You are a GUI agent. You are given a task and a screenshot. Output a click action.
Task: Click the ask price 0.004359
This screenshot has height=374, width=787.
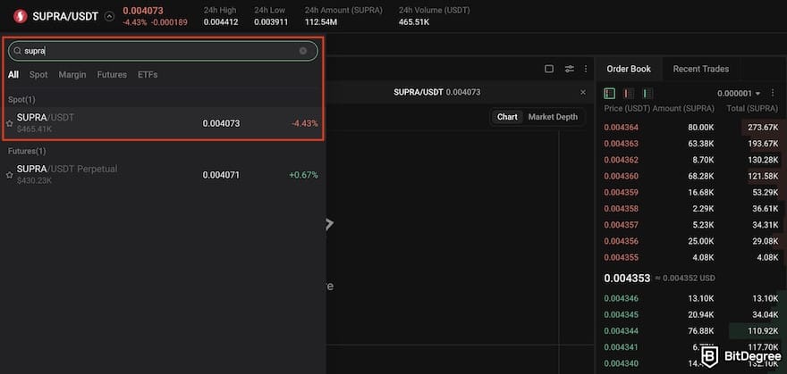[621, 192]
